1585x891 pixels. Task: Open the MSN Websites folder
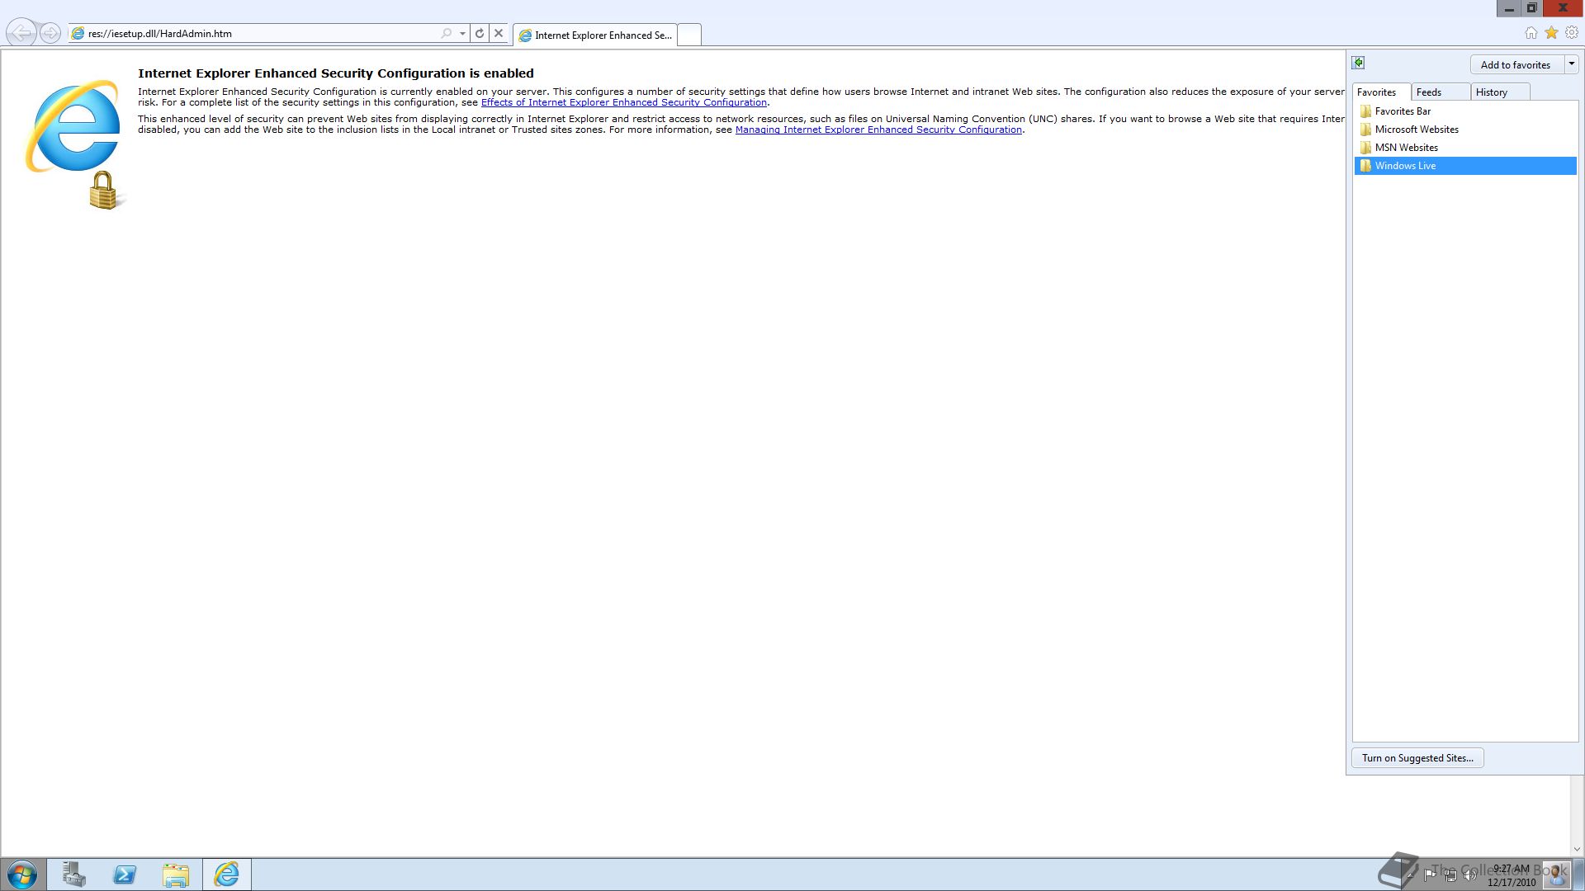pyautogui.click(x=1465, y=148)
